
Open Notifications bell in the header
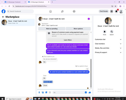point(116,11)
